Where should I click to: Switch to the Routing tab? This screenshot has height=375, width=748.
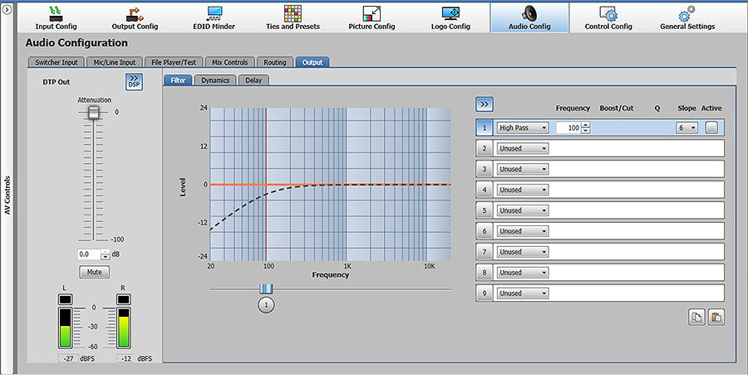(x=275, y=62)
